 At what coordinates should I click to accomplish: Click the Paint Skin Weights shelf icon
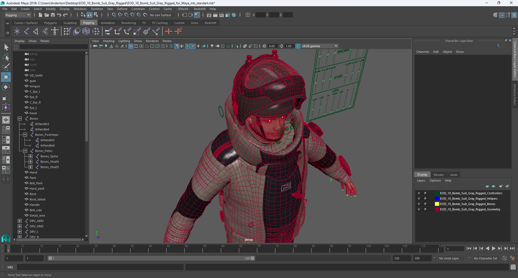[x=67, y=32]
